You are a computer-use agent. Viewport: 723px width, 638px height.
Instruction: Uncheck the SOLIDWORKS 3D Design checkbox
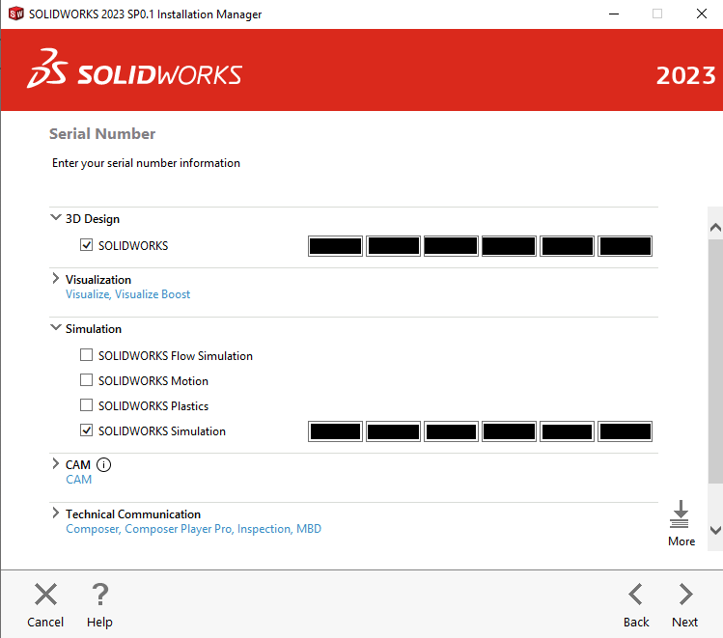(87, 246)
